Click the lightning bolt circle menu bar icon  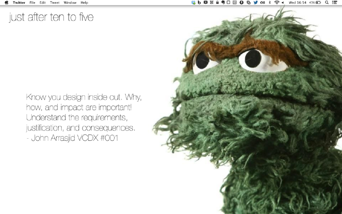tap(242, 3)
